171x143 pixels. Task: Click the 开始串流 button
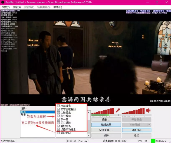point(137,119)
